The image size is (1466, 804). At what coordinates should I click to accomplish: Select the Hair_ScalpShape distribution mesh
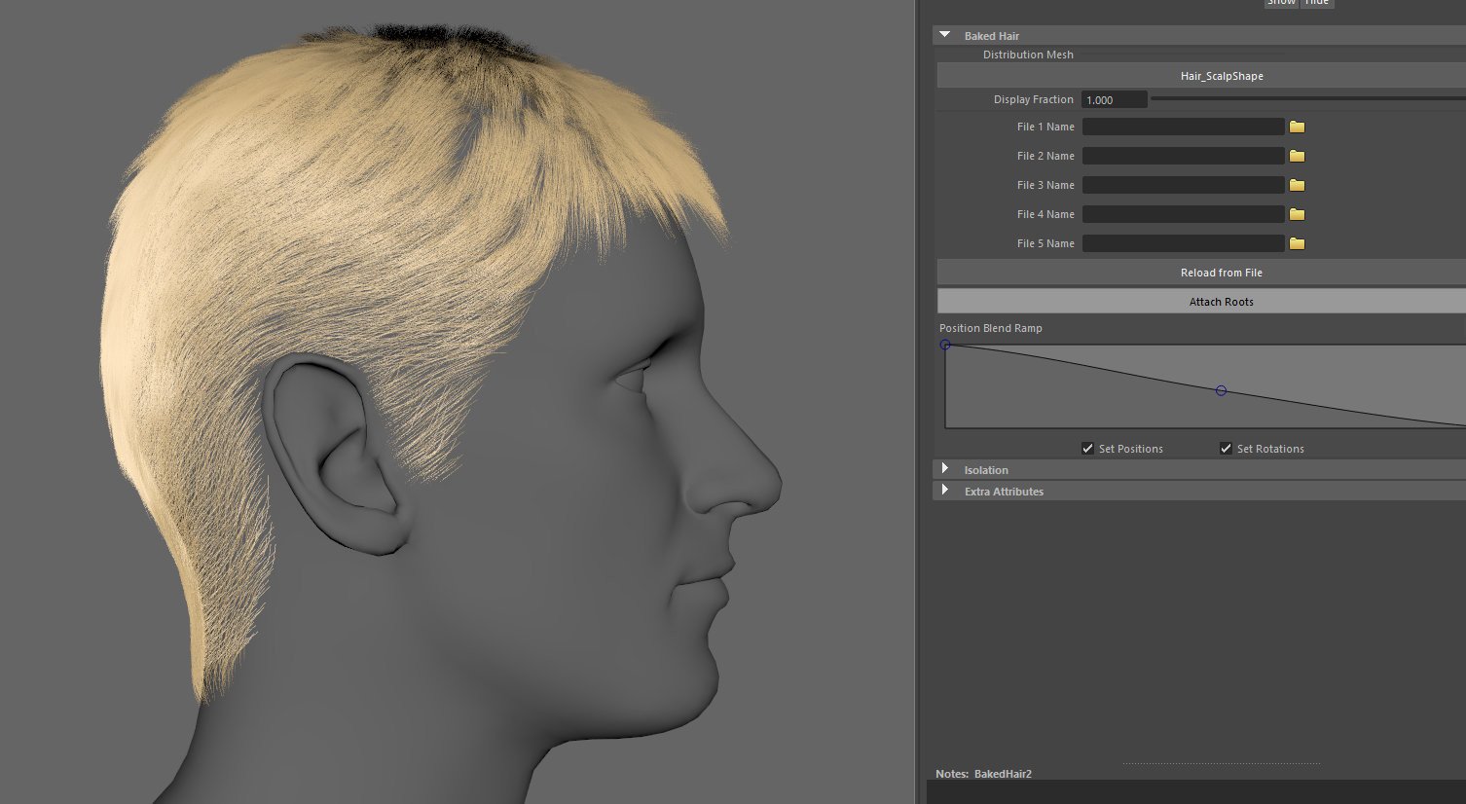tap(1221, 75)
